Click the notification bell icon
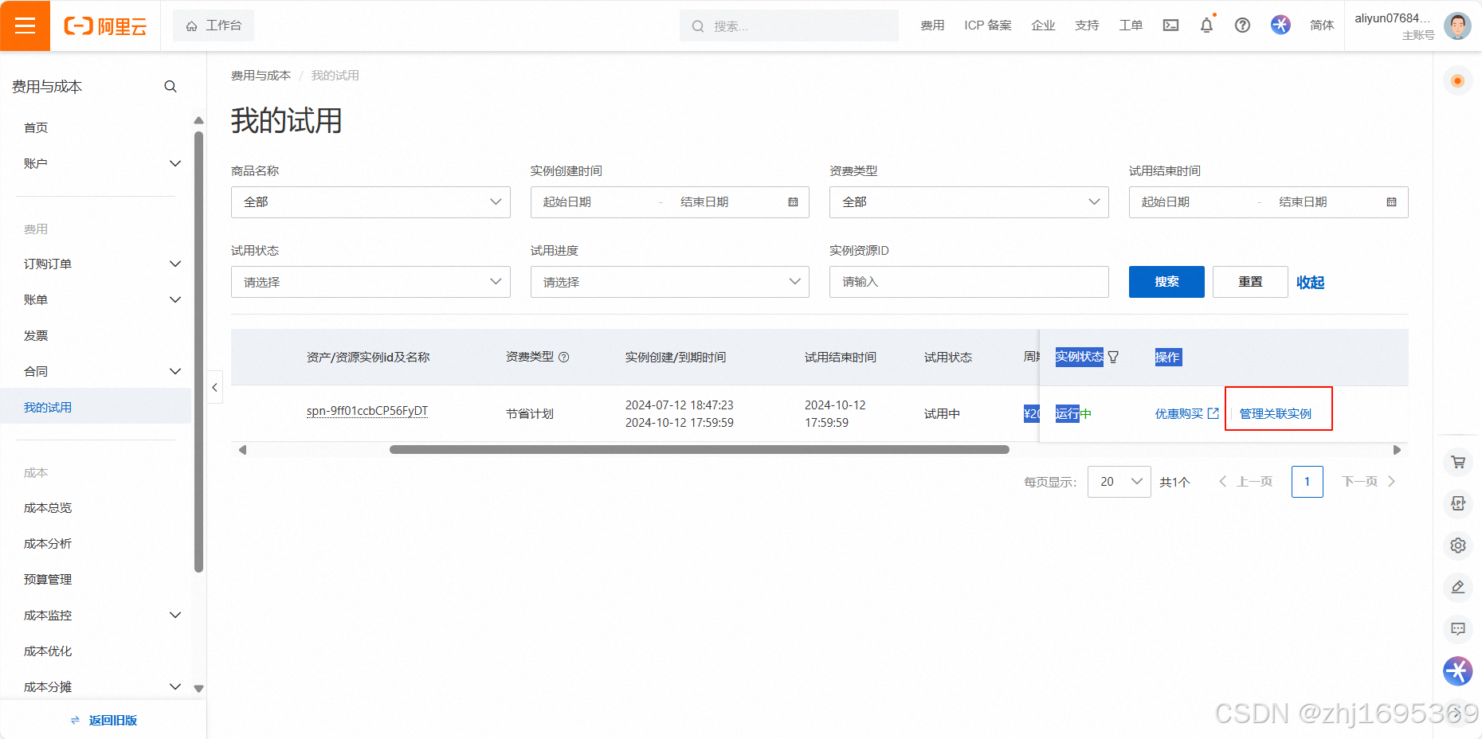Image resolution: width=1482 pixels, height=739 pixels. [x=1206, y=25]
